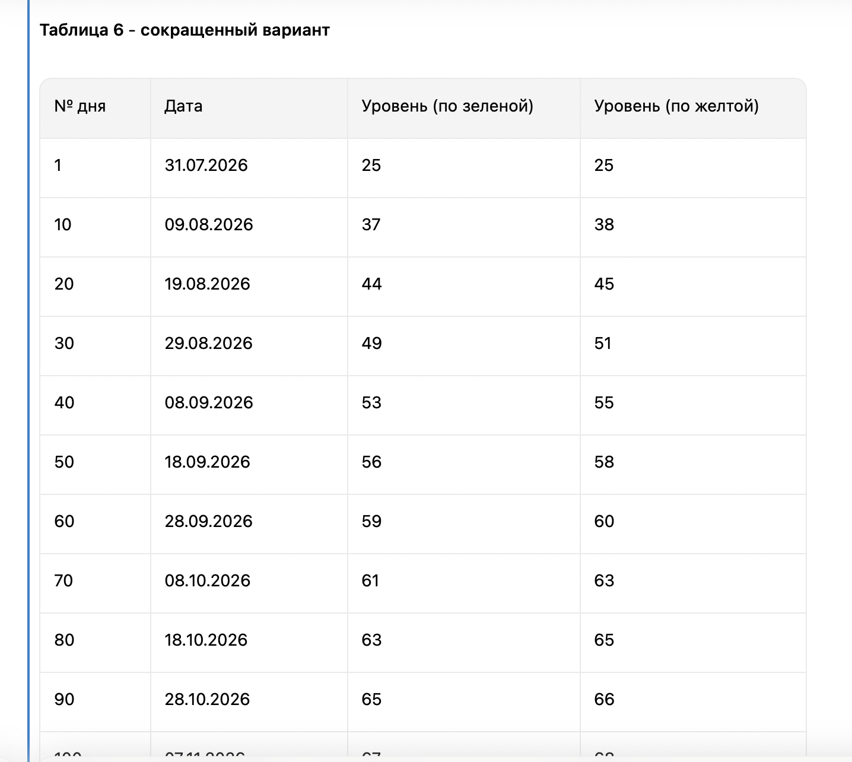The height and width of the screenshot is (762, 852).
Task: Select yellow level value 51 in the day 30 row
Action: [x=603, y=343]
